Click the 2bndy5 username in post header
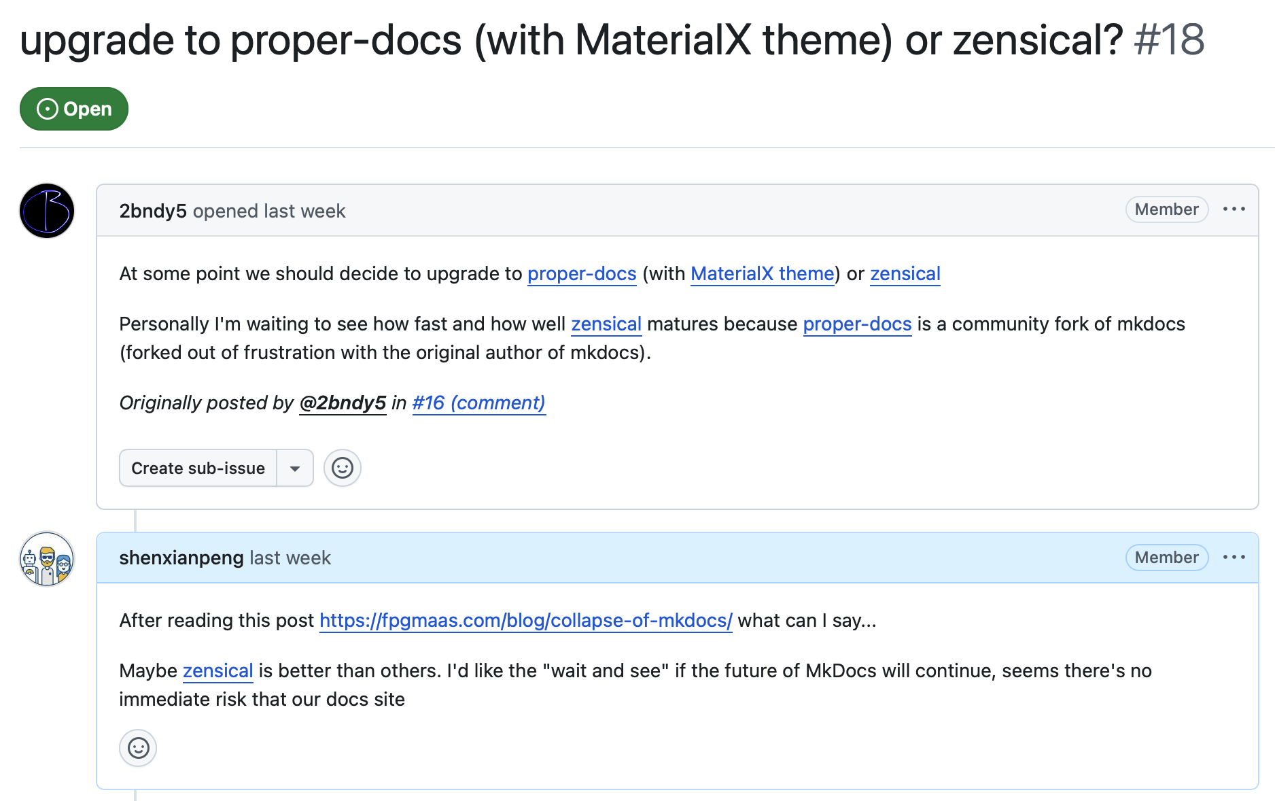The image size is (1275, 801). pyautogui.click(x=153, y=211)
